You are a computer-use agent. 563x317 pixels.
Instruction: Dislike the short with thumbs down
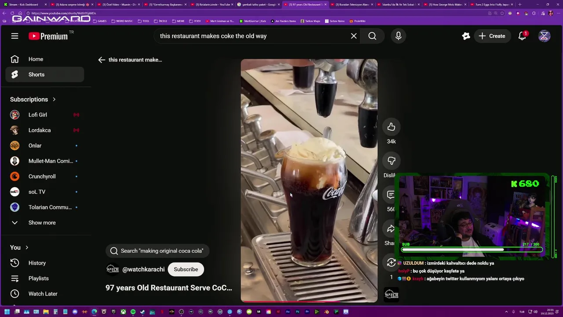391,161
